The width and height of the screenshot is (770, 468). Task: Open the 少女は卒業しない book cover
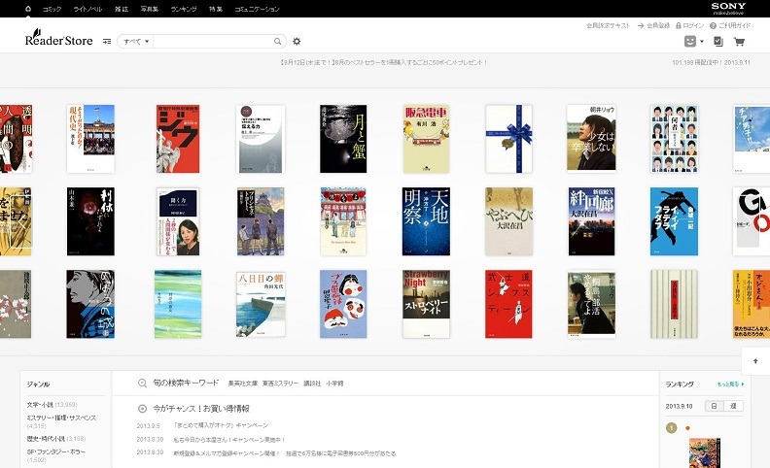click(x=591, y=138)
